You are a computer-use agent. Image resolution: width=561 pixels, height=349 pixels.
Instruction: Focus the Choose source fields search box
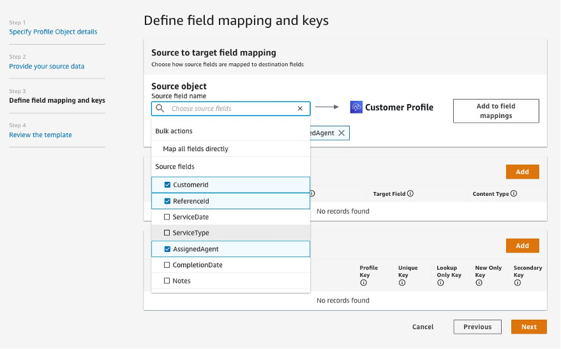click(x=230, y=108)
